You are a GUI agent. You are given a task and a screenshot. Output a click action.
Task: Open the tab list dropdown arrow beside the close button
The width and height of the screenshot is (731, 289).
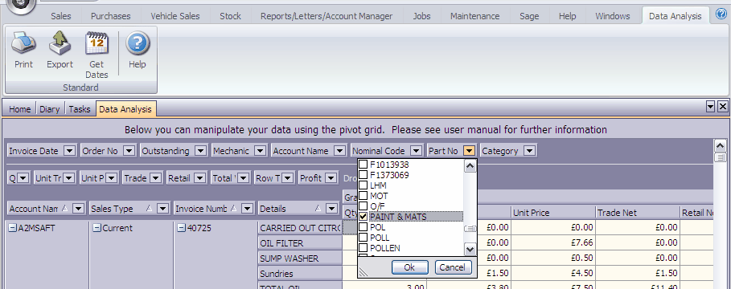pos(711,107)
